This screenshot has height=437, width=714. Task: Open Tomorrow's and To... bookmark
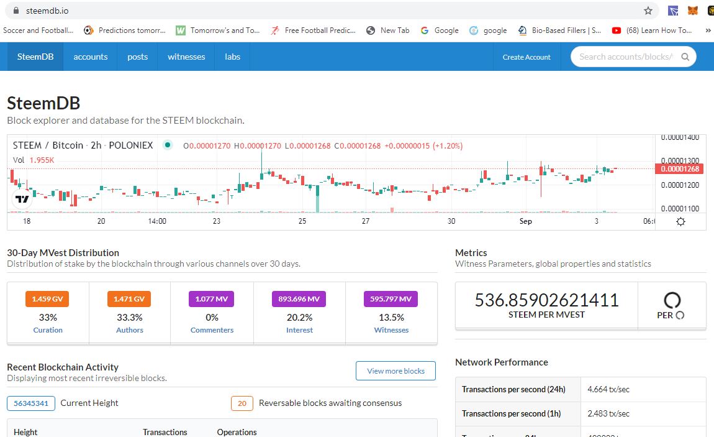[x=218, y=30]
